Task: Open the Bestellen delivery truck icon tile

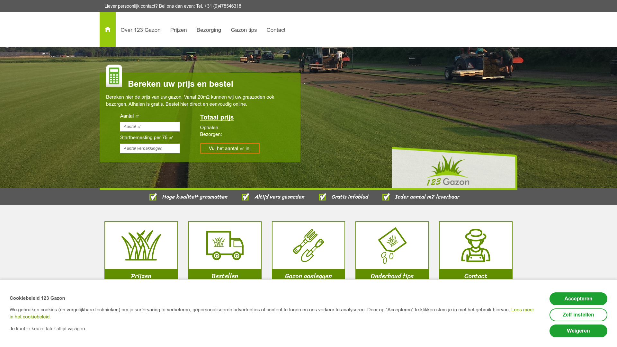Action: tap(225, 245)
